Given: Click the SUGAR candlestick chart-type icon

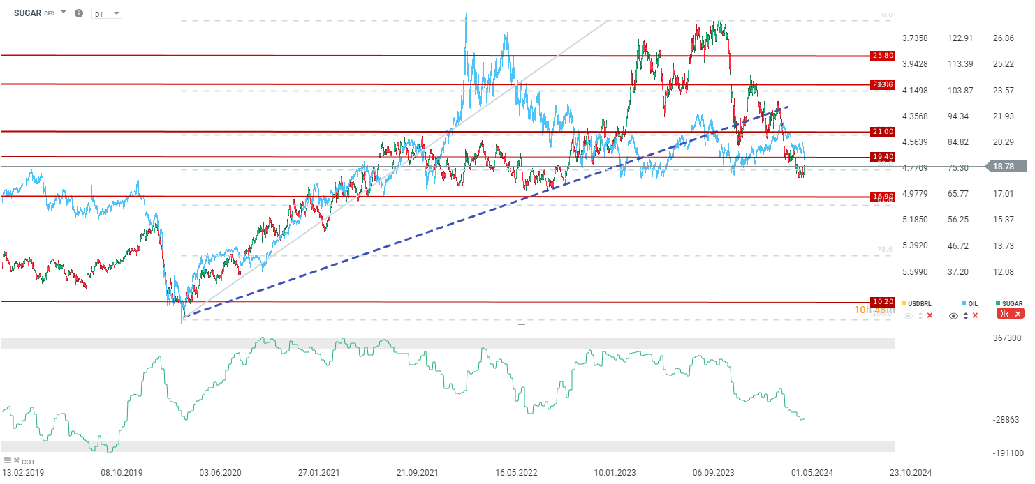Looking at the screenshot, I should tap(1005, 314).
